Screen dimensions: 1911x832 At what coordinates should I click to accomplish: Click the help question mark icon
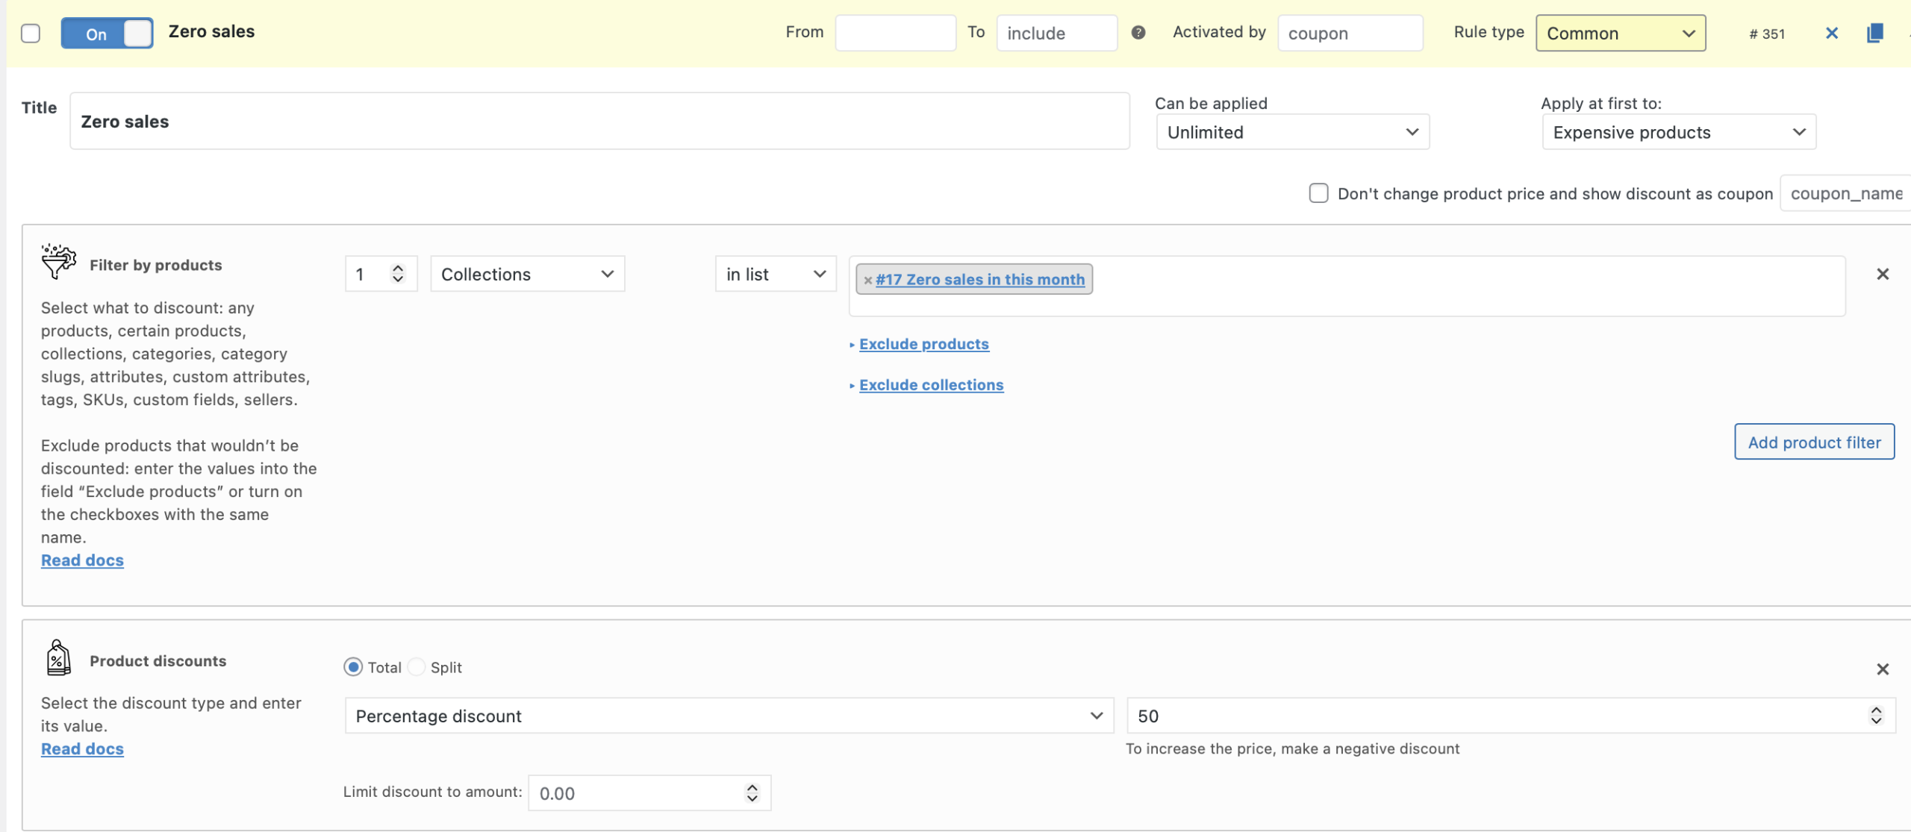tap(1138, 33)
